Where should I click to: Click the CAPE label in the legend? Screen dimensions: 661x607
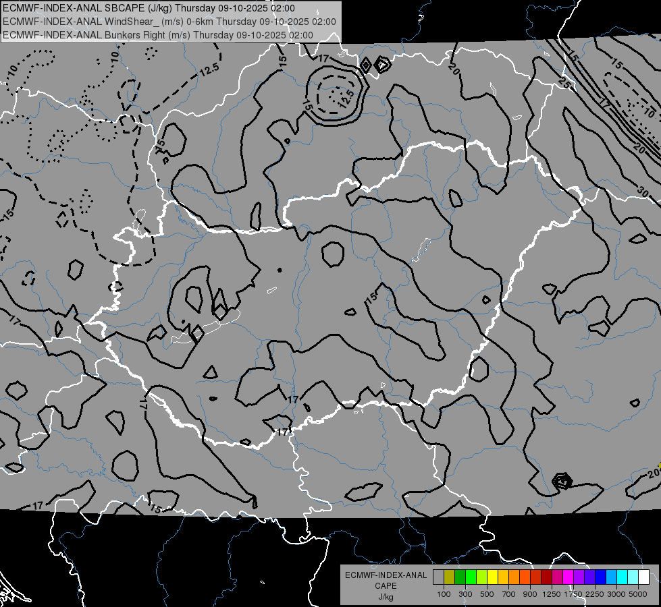386,586
